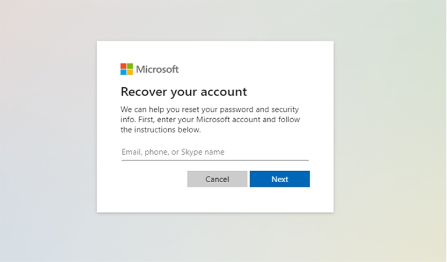Click the yellow square of the Microsoft logo
This screenshot has height=262, width=447.
tap(130, 72)
